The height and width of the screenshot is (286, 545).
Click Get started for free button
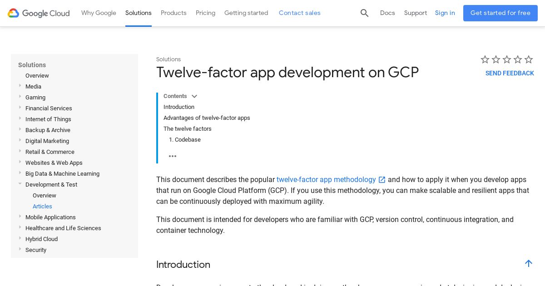500,13
